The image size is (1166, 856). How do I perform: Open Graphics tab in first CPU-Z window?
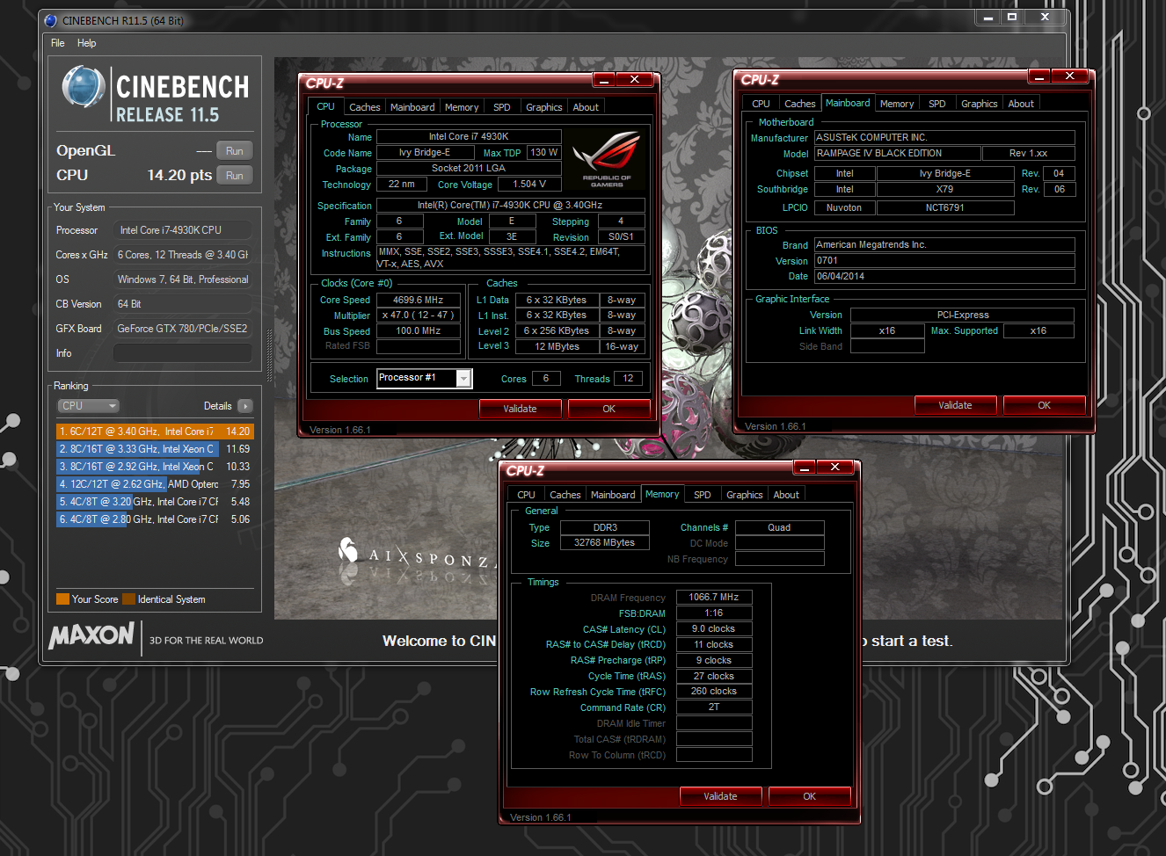tap(543, 107)
